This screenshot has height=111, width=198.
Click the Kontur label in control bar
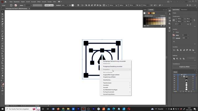(x=21, y=5)
